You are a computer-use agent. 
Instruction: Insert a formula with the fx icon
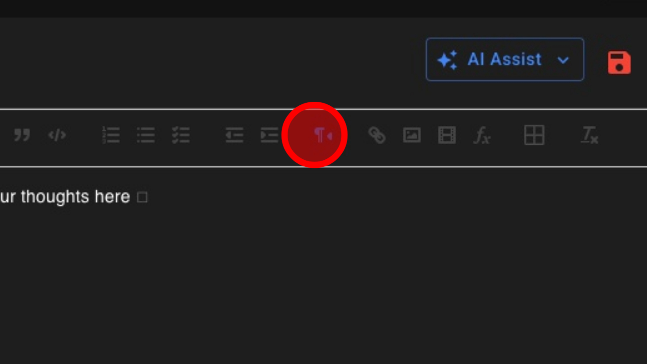482,135
